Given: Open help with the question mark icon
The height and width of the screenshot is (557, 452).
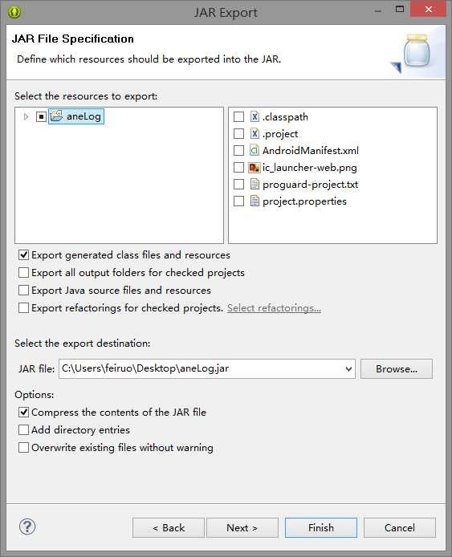Looking at the screenshot, I should pos(27,527).
